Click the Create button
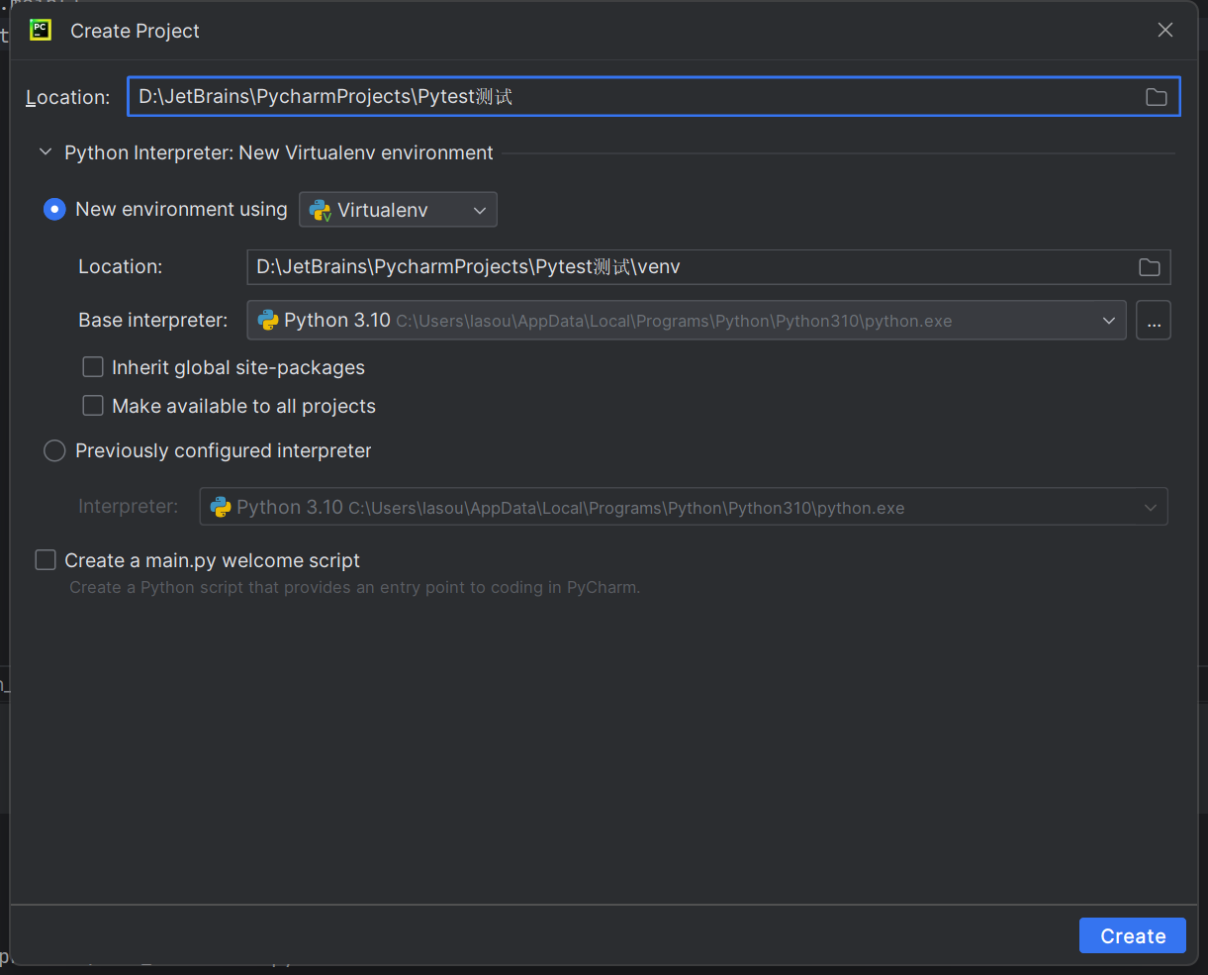Image resolution: width=1208 pixels, height=975 pixels. (1133, 936)
